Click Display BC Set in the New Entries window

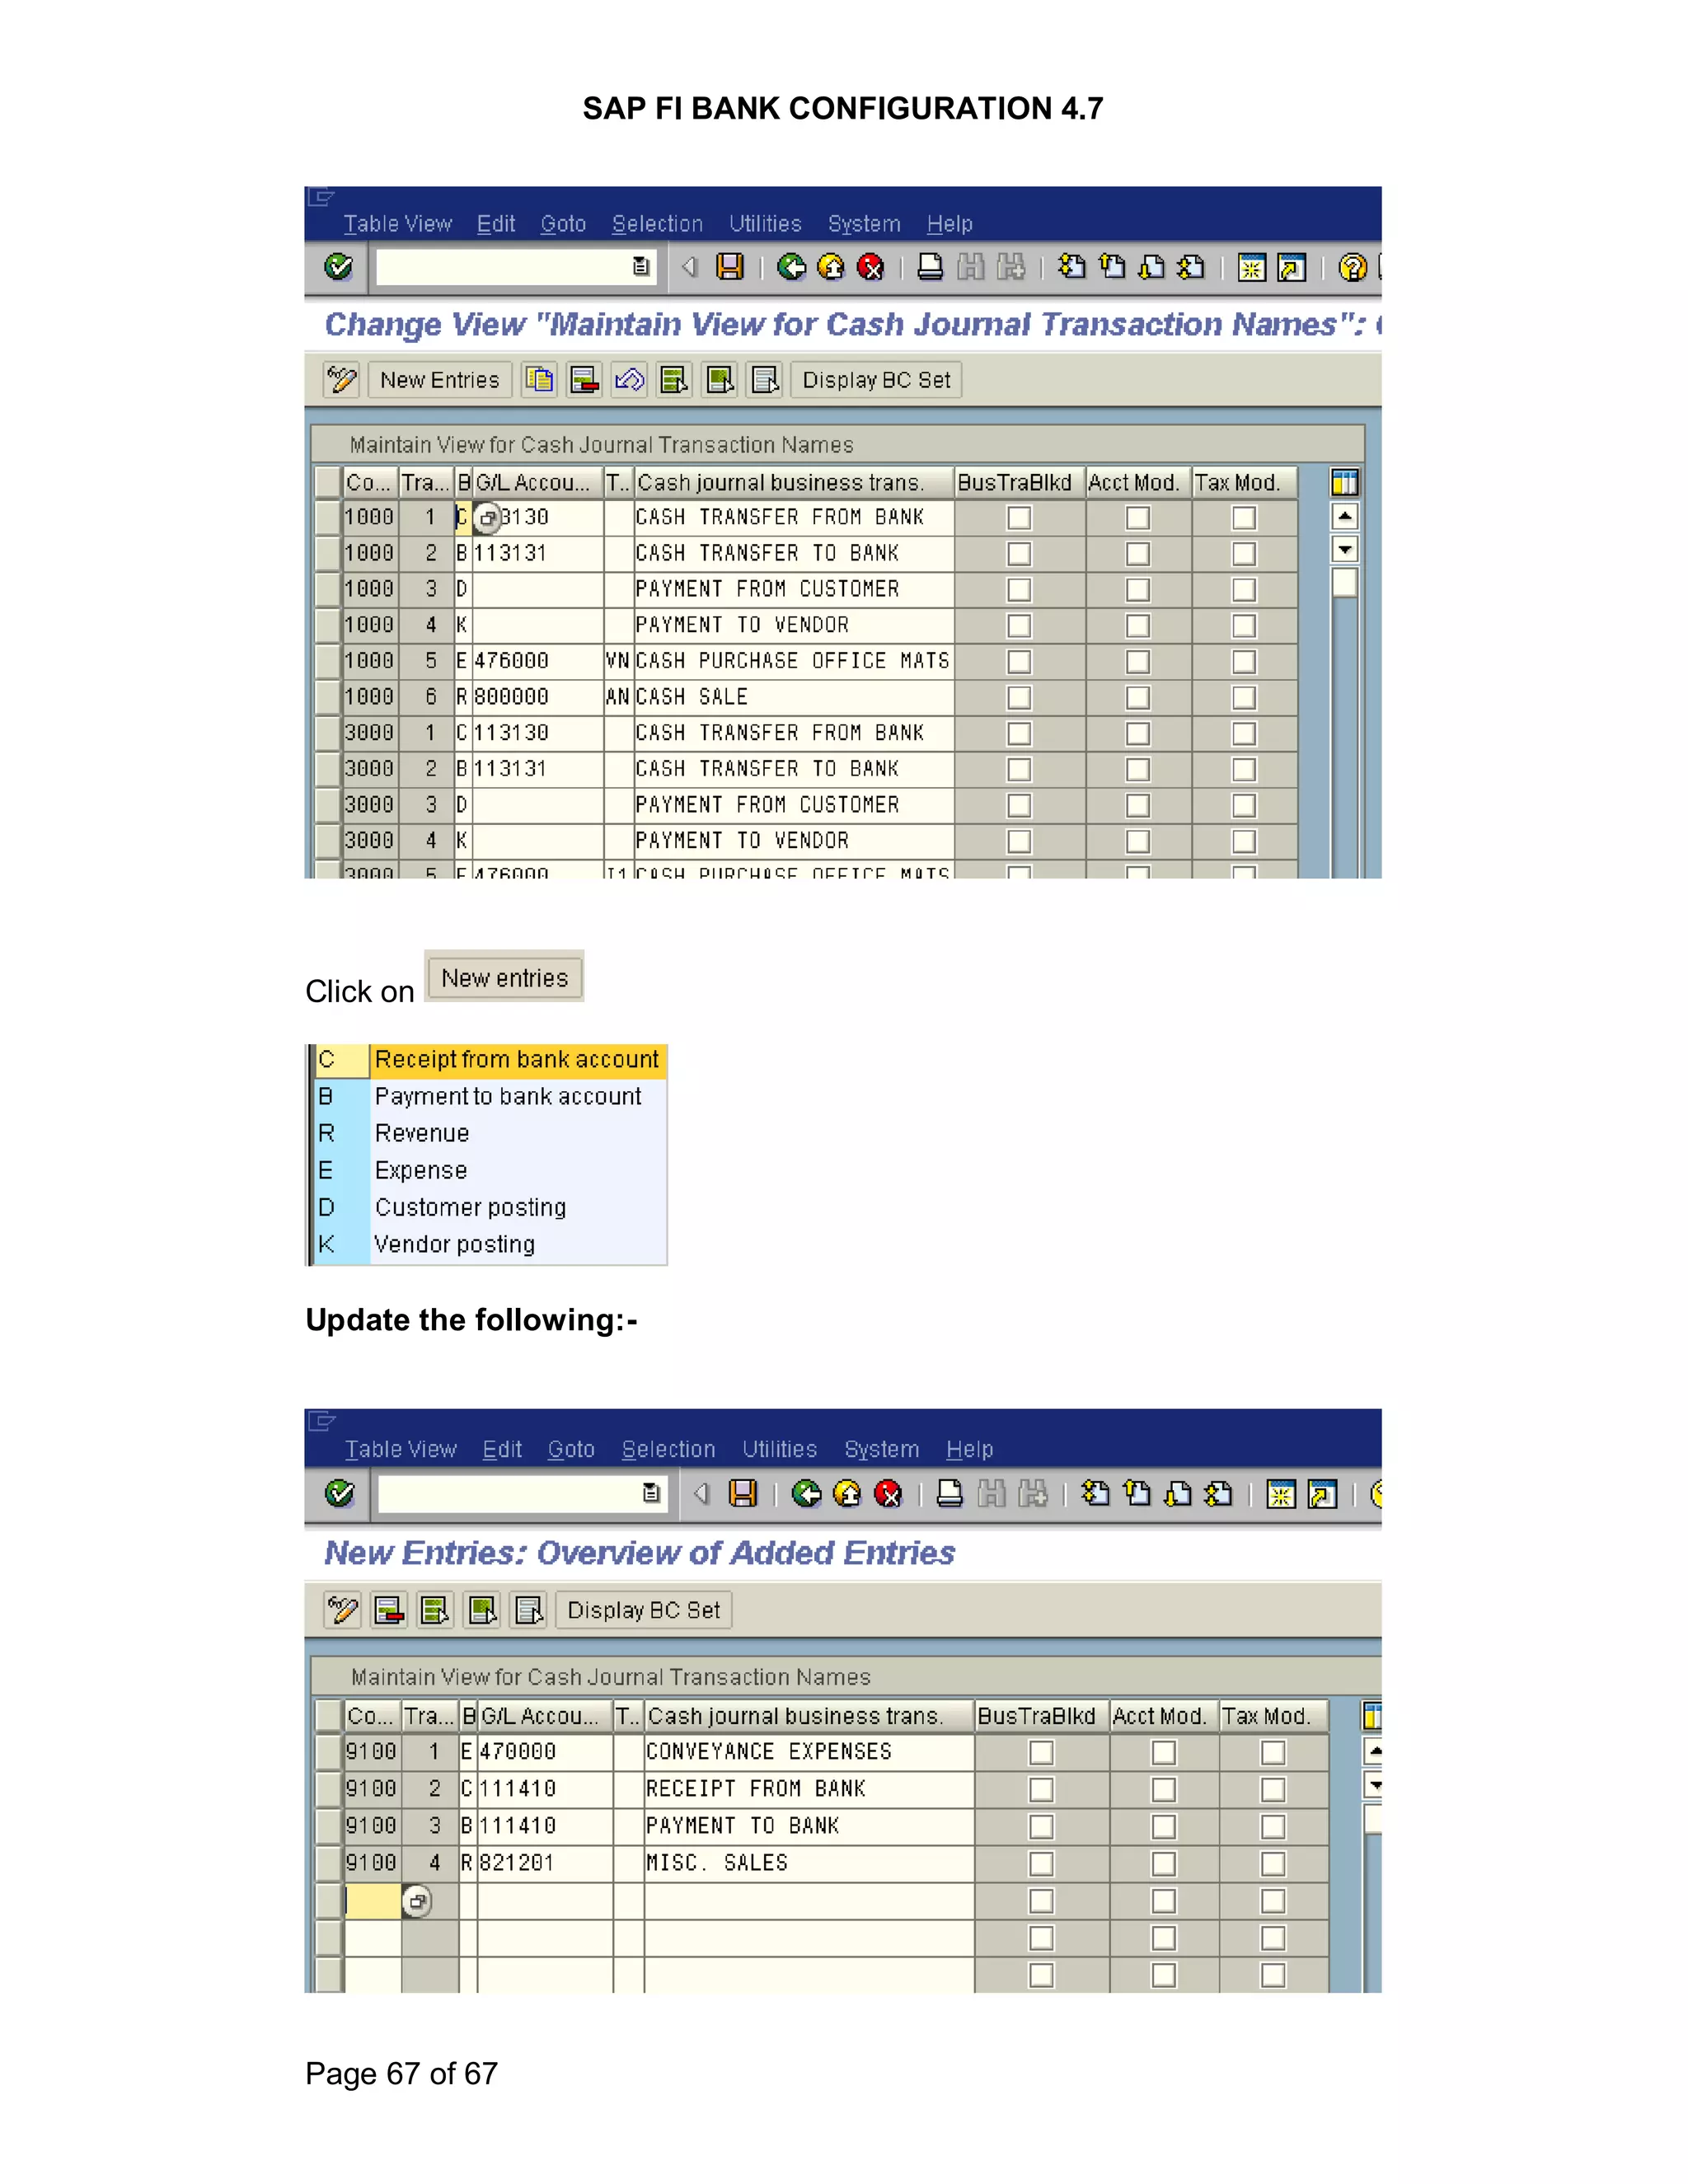(x=643, y=1610)
